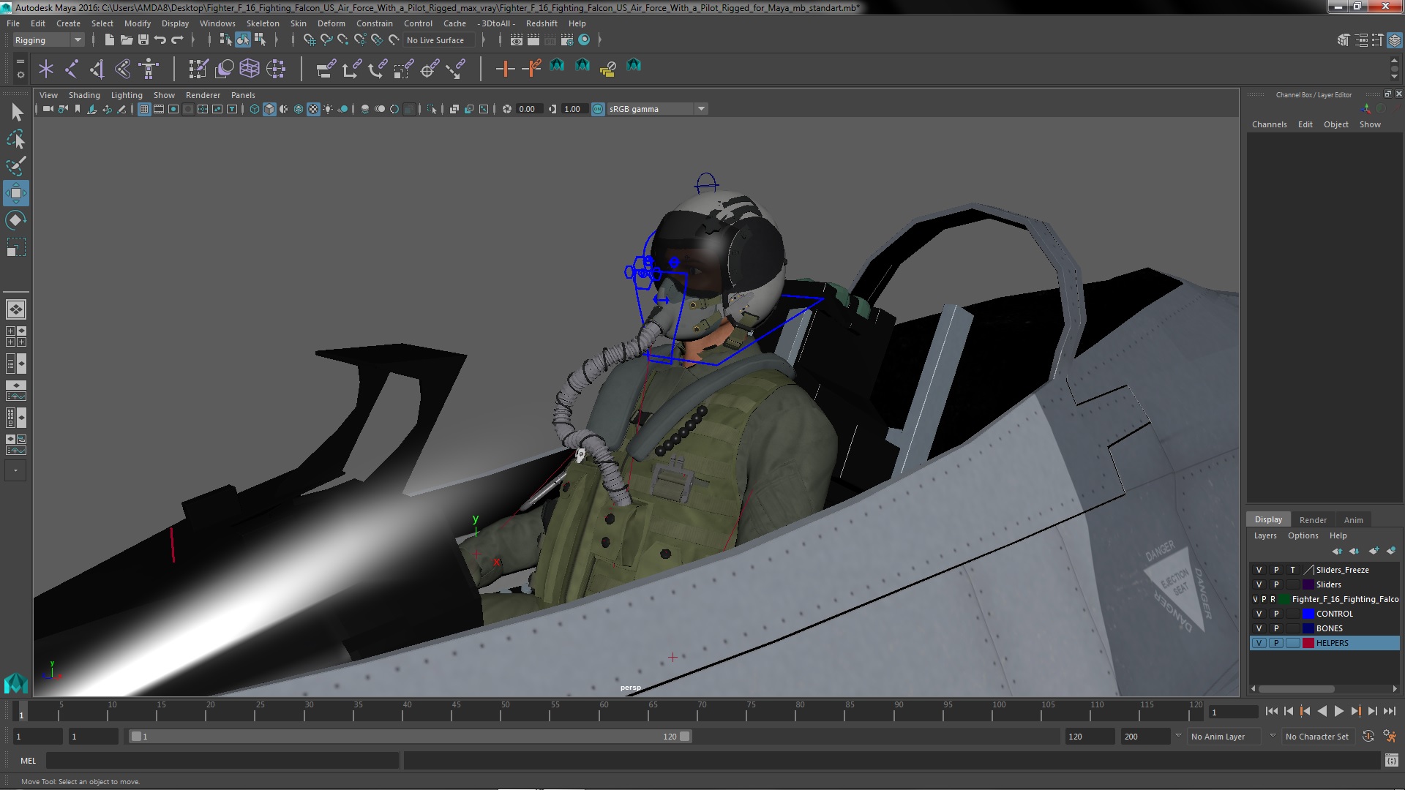Open the Rigging menu set dropdown
Image resolution: width=1405 pixels, height=790 pixels.
[x=48, y=40]
